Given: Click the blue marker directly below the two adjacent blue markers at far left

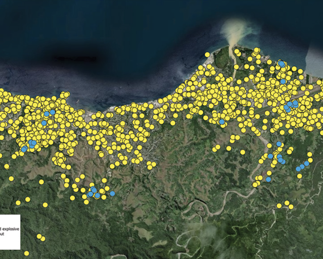Looking at the screenshot, I should 44,123.
